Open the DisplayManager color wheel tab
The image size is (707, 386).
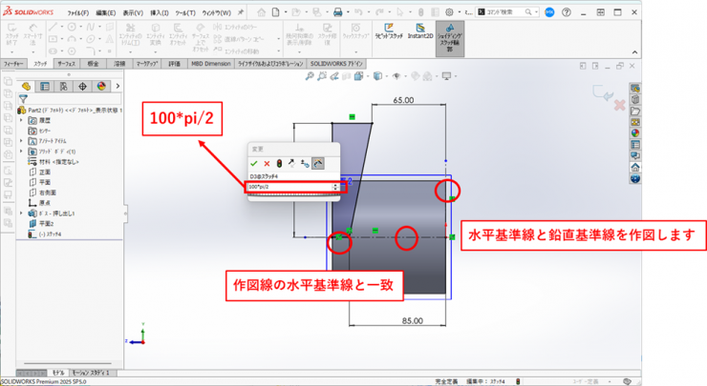pos(99,86)
